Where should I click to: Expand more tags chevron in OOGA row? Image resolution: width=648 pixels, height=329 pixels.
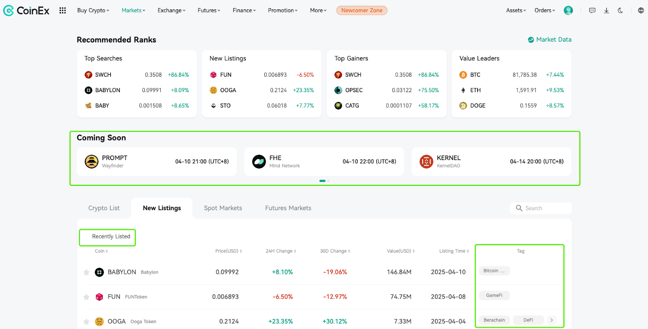point(551,320)
